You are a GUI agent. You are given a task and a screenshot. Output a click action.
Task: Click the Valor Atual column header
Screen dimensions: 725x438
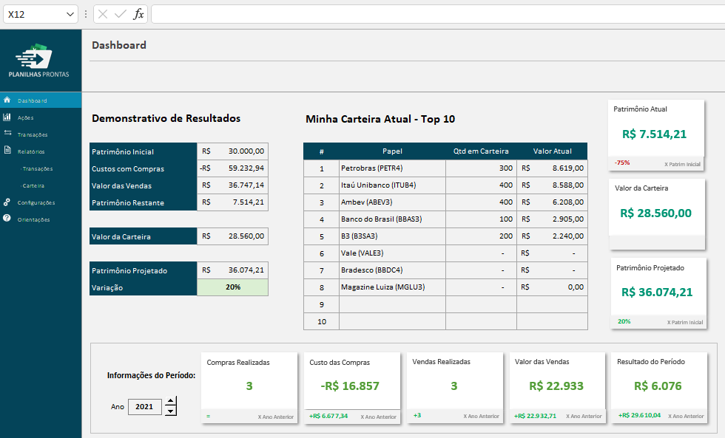pos(552,151)
